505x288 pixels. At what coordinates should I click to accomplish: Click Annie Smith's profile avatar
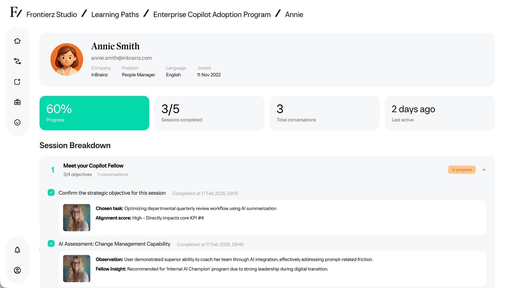(x=67, y=59)
